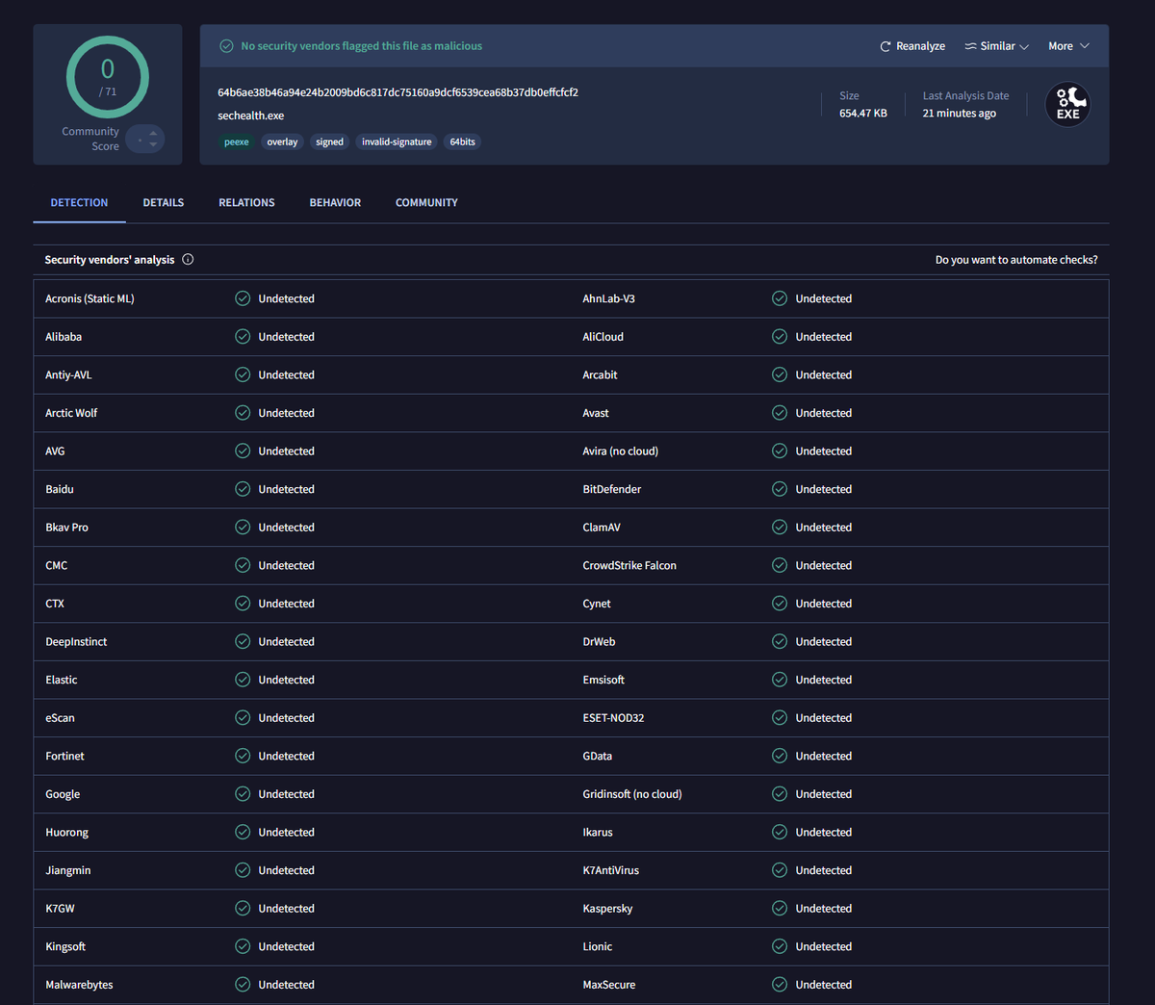The image size is (1155, 1005).
Task: Open the COMMUNITY tab
Action: coord(426,202)
